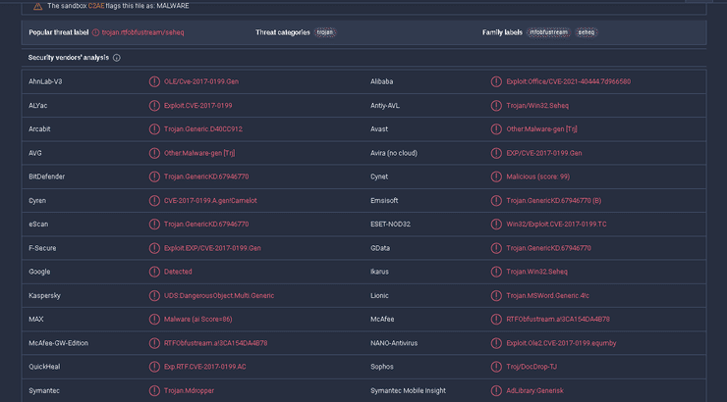Select the Trojan.MSWord.Generic.4!c detection
This screenshot has width=727, height=402.
coord(547,295)
